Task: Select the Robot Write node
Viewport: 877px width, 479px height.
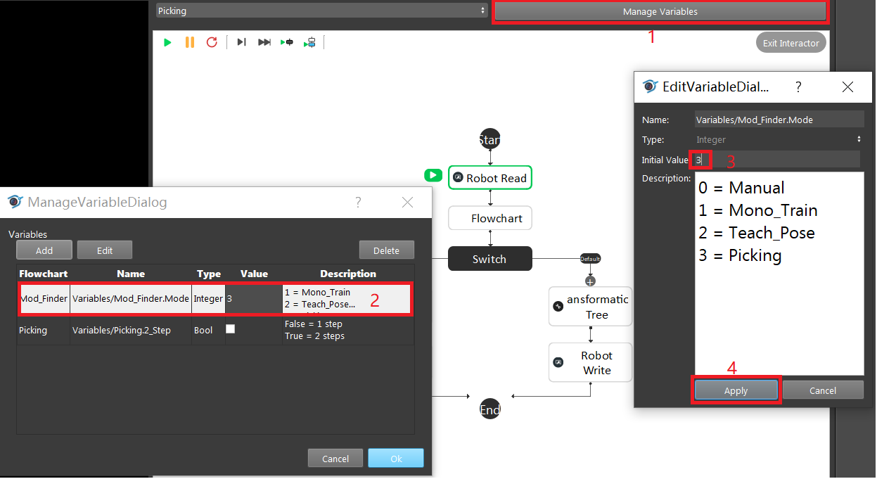Action: point(590,362)
